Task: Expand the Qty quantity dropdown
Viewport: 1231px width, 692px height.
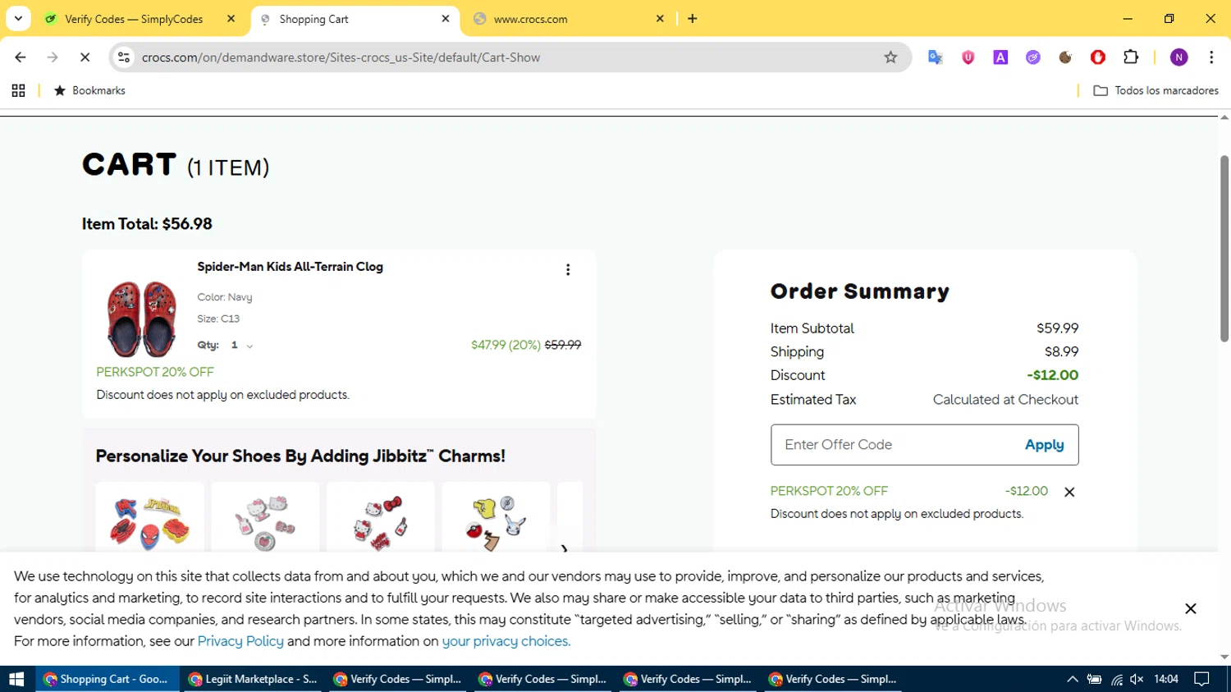Action: (242, 346)
